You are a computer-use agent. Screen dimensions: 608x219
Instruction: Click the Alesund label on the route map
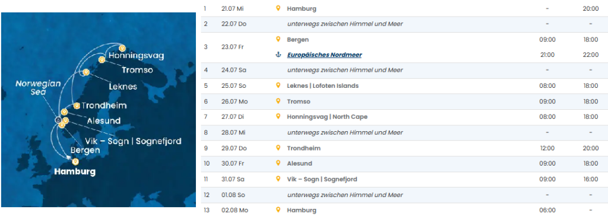pos(104,120)
